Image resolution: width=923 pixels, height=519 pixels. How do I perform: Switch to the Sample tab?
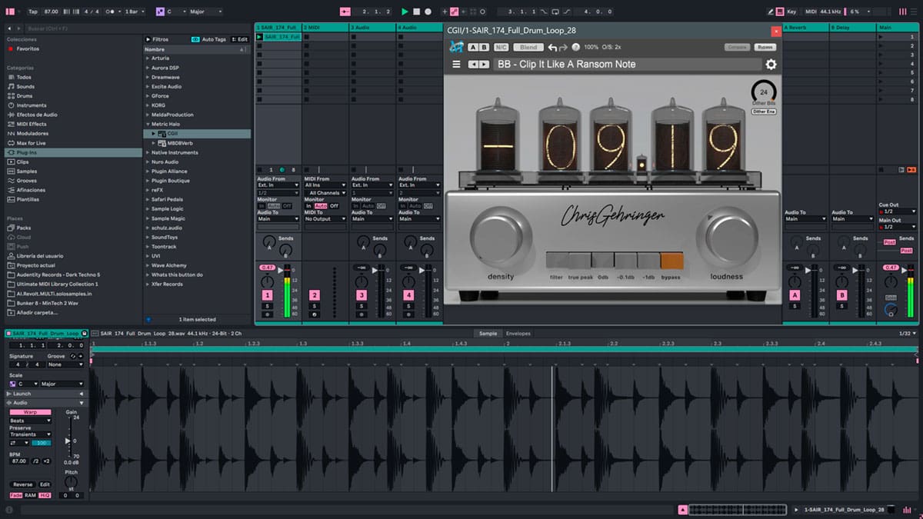click(488, 334)
